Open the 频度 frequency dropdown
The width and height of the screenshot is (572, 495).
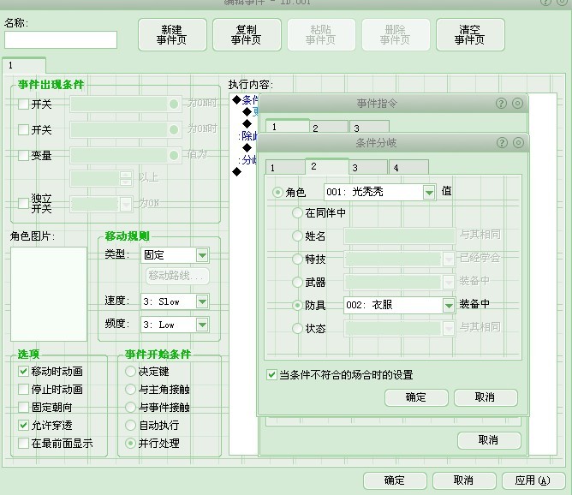click(202, 325)
